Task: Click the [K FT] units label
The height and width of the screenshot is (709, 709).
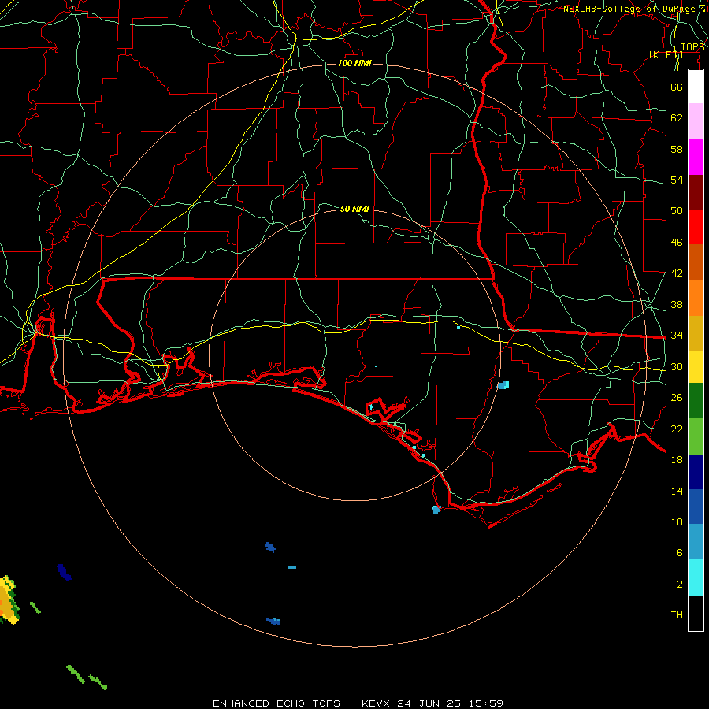Action: pos(666,55)
